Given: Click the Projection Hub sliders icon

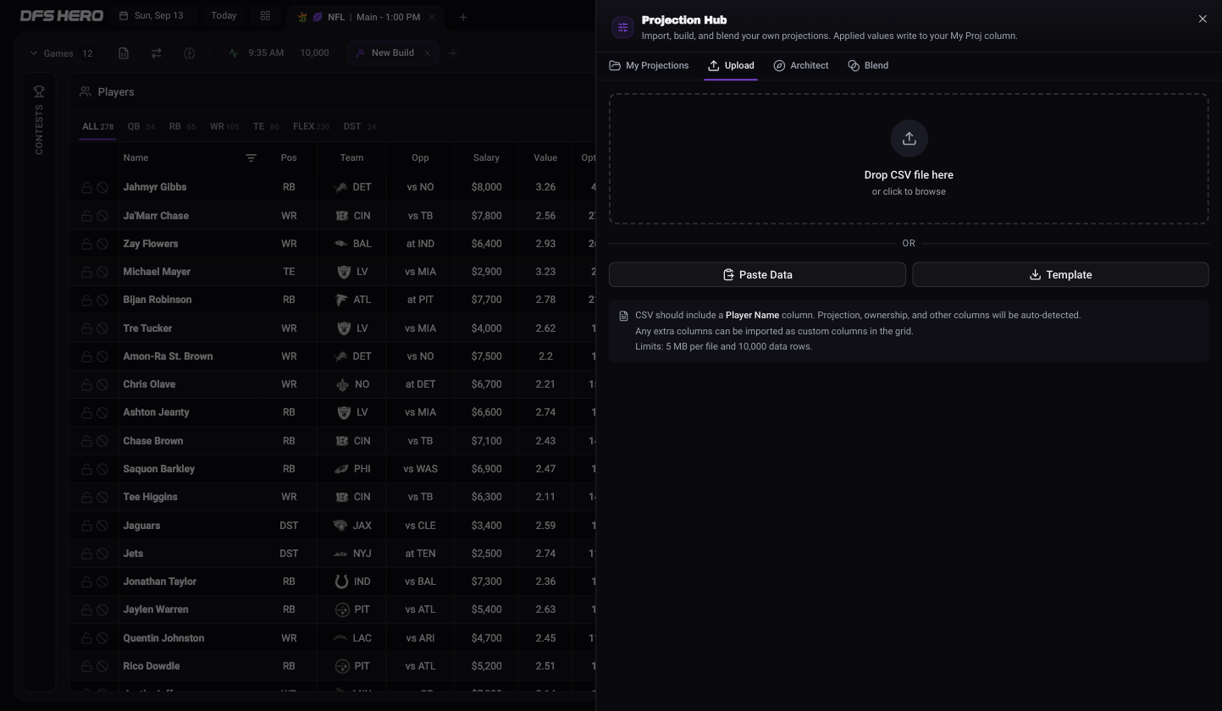Looking at the screenshot, I should (x=622, y=27).
